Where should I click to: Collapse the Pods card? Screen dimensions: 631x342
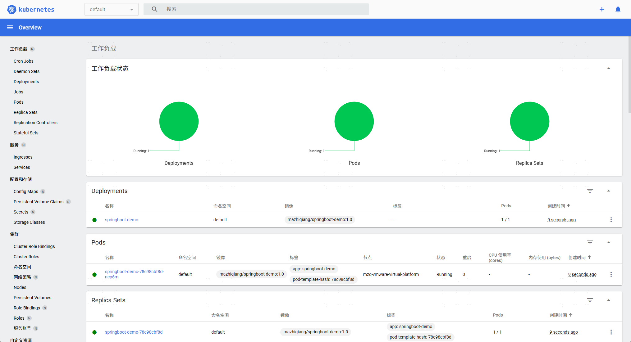(609, 242)
